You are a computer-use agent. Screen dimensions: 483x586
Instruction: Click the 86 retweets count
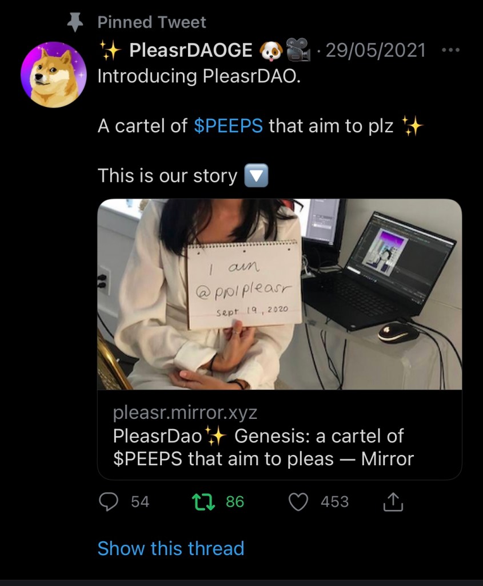tap(235, 502)
